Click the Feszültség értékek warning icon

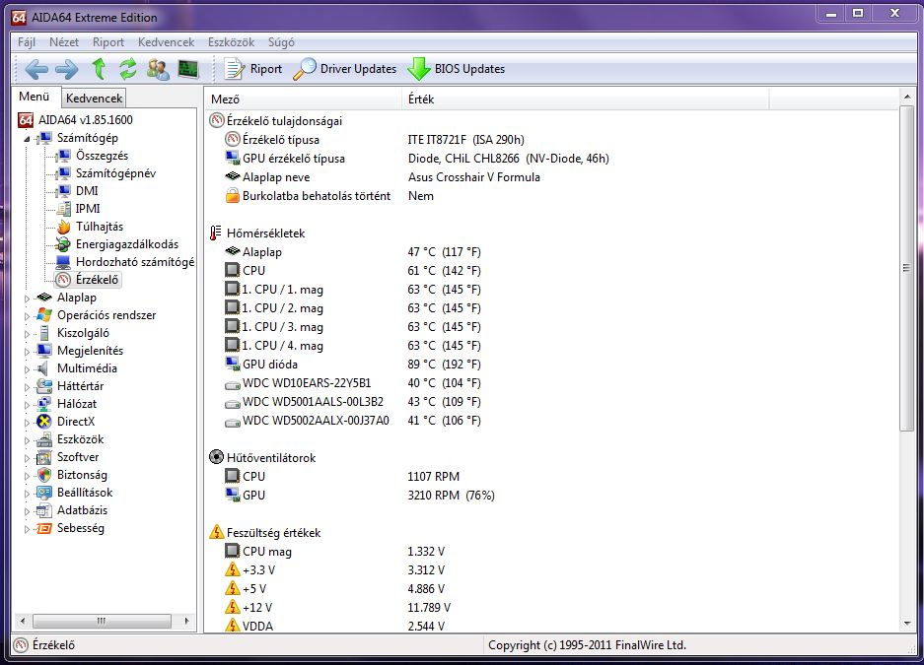click(x=216, y=532)
